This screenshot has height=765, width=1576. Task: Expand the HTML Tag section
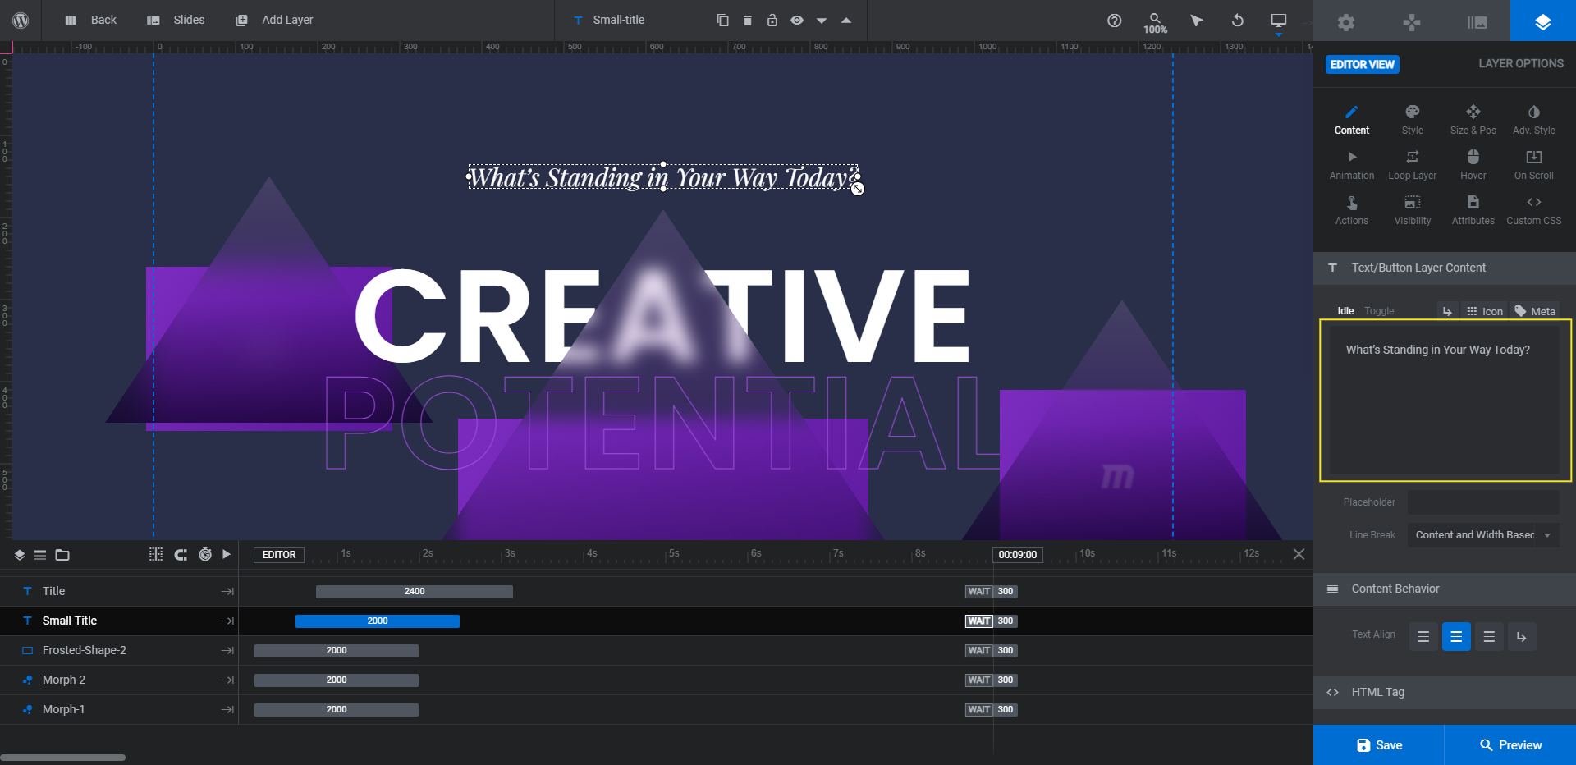[x=1445, y=692]
